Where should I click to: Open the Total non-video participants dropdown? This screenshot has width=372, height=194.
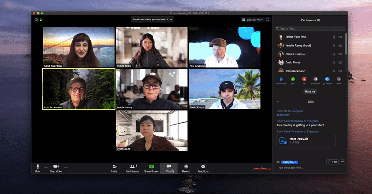(153, 20)
